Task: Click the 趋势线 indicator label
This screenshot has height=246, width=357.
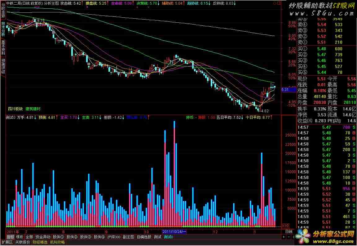Action: (x=193, y=3)
